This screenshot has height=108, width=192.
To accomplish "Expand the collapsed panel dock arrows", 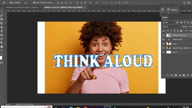I will pos(164,5).
